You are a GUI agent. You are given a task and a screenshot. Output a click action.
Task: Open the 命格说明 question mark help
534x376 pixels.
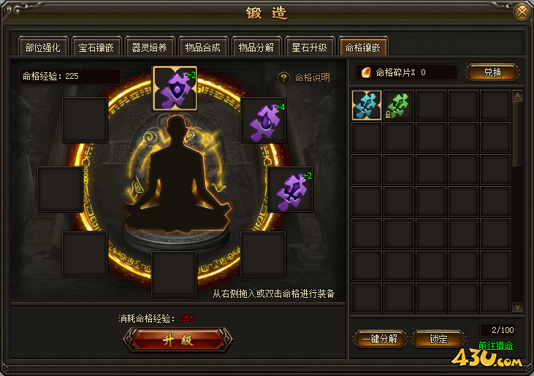pyautogui.click(x=283, y=78)
